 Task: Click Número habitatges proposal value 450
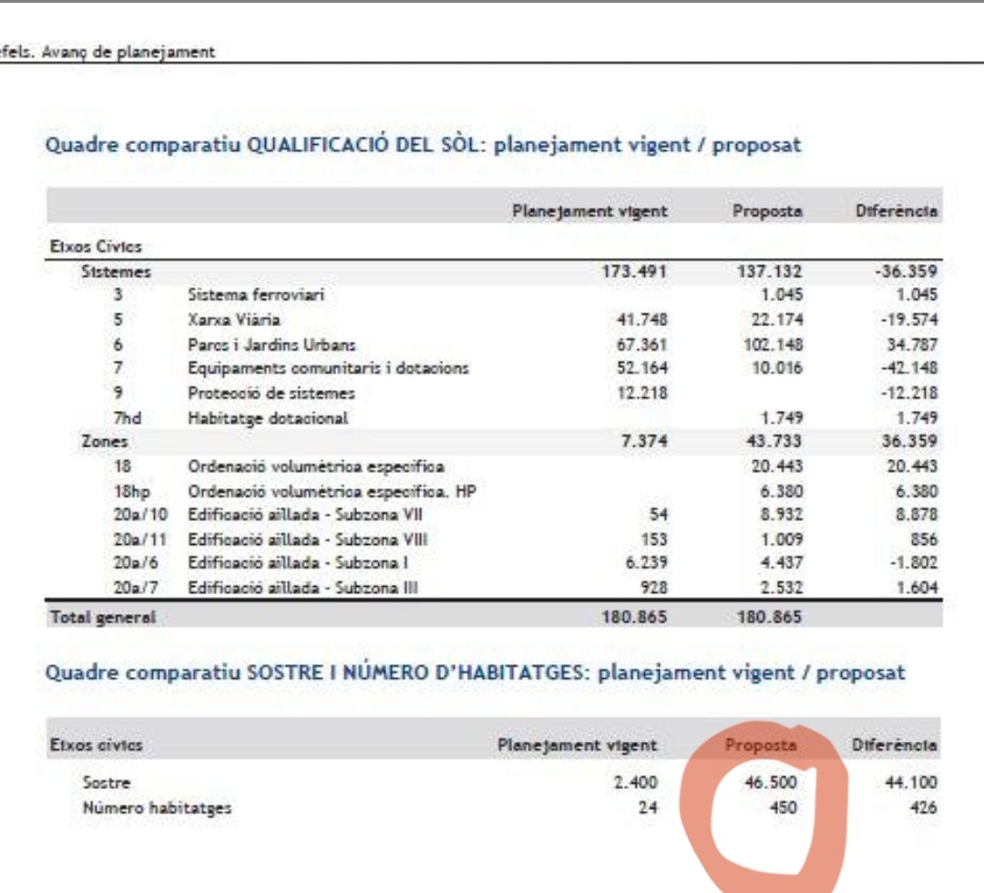[784, 807]
